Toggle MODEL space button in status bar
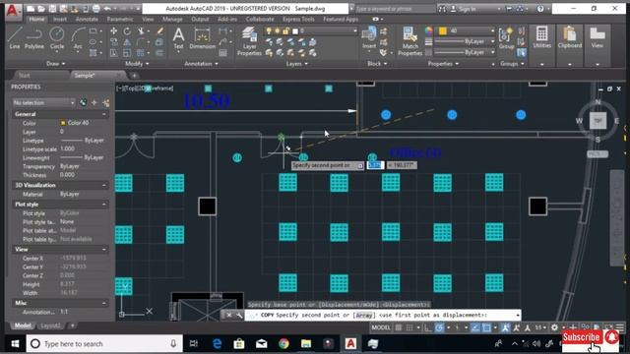Image resolution: width=630 pixels, height=354 pixels. pyautogui.click(x=381, y=327)
